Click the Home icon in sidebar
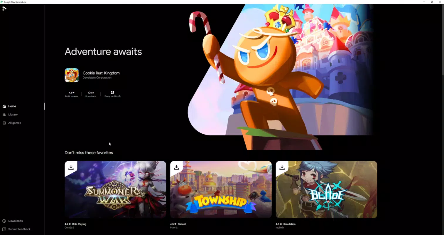The height and width of the screenshot is (235, 444). [x=4, y=106]
